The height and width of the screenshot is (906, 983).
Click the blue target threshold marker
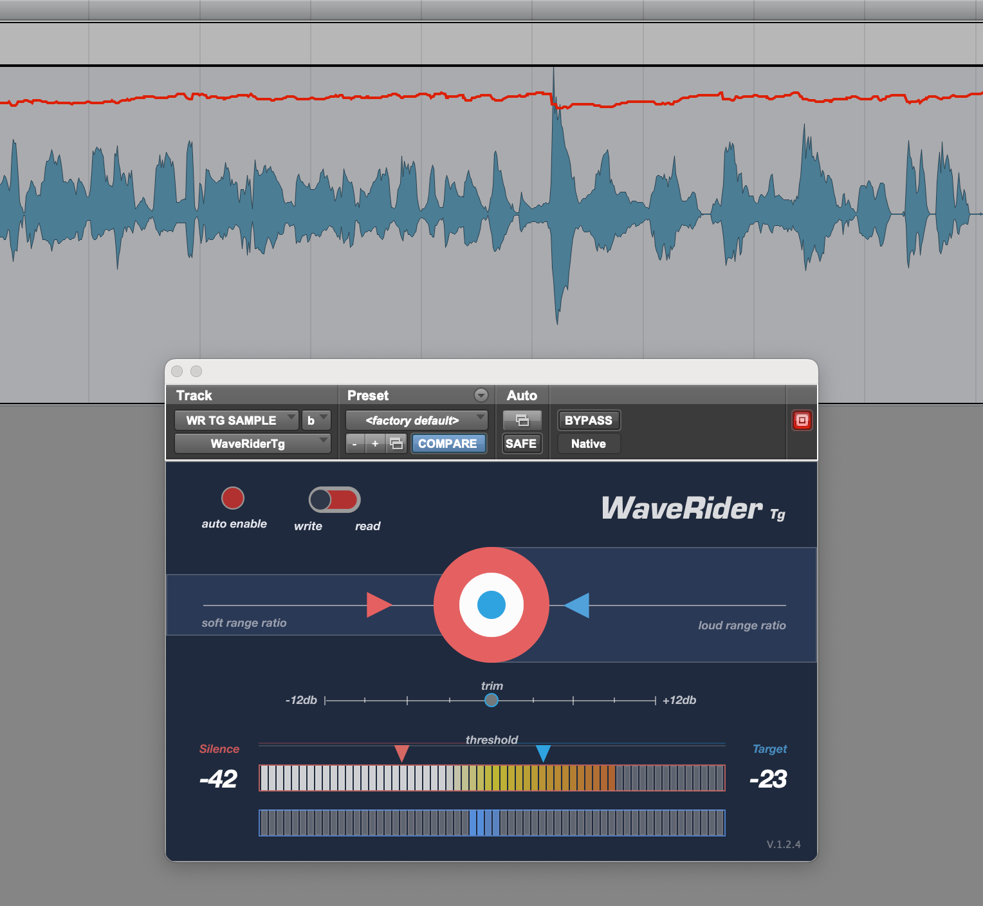coord(543,753)
